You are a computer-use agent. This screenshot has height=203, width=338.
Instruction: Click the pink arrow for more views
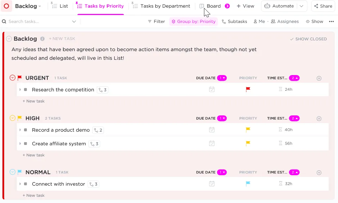click(227, 6)
